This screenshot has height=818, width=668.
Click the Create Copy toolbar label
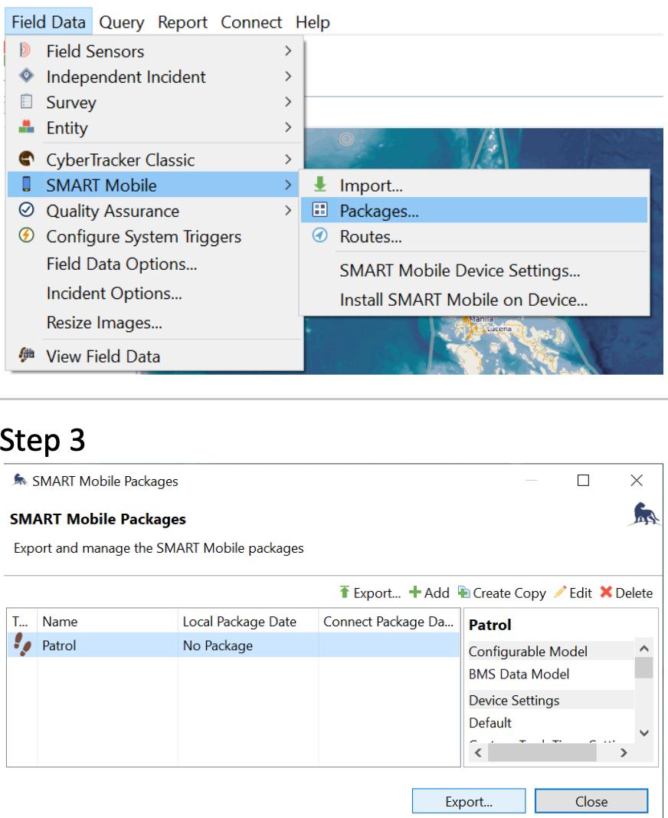tap(509, 593)
